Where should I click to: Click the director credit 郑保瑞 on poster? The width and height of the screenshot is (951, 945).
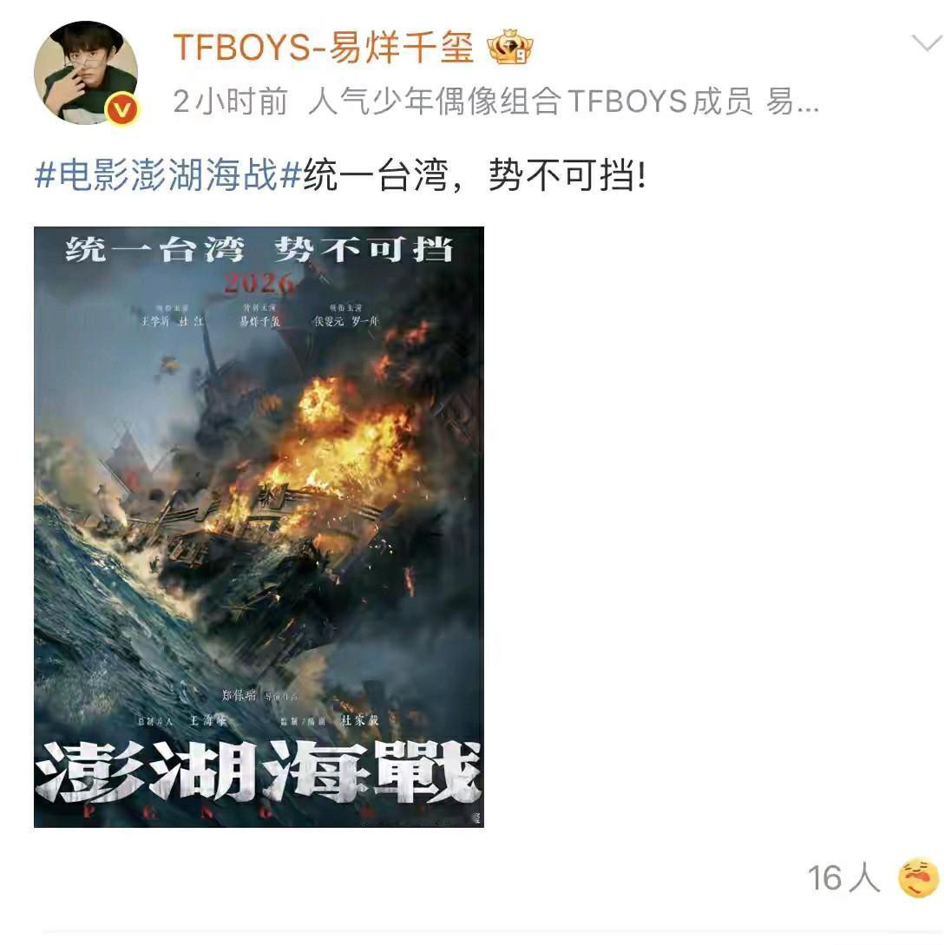[x=239, y=694]
